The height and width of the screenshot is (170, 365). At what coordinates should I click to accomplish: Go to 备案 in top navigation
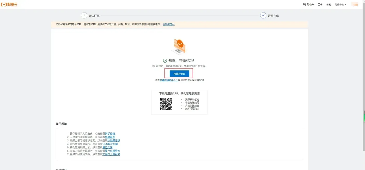coord(328,5)
